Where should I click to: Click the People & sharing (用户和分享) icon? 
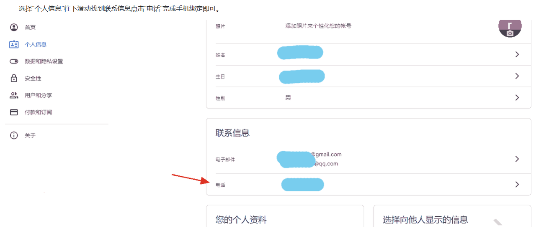14,95
